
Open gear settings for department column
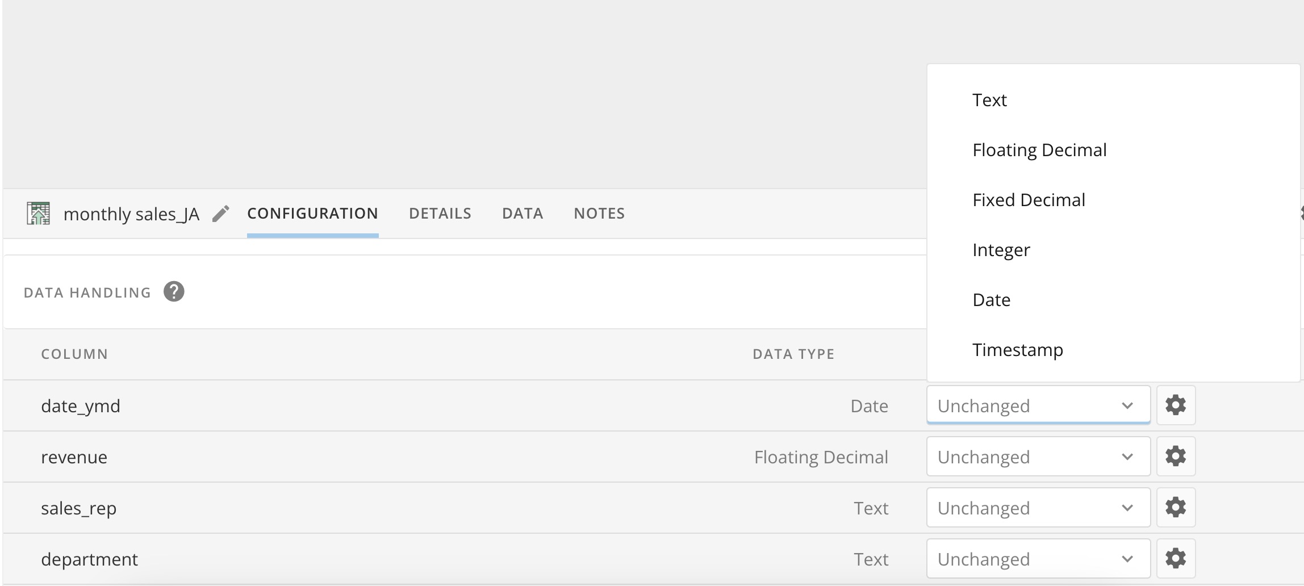click(x=1176, y=559)
